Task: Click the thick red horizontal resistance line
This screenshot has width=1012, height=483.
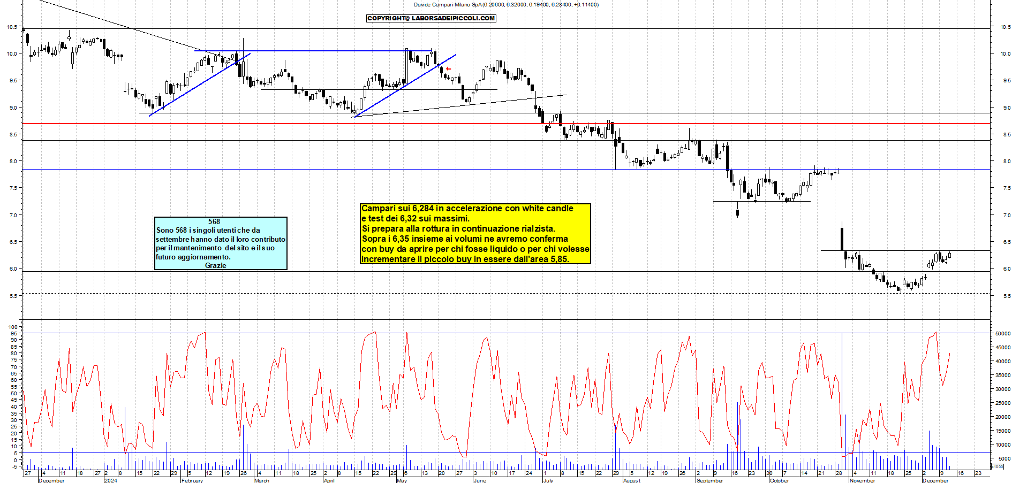Action: [506, 124]
